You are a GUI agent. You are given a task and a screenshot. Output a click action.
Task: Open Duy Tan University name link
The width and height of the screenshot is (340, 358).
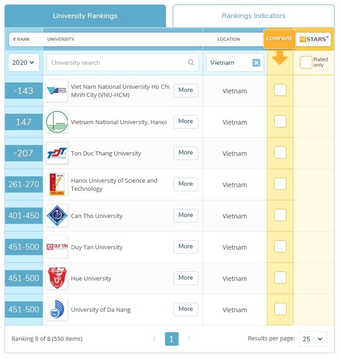97,247
